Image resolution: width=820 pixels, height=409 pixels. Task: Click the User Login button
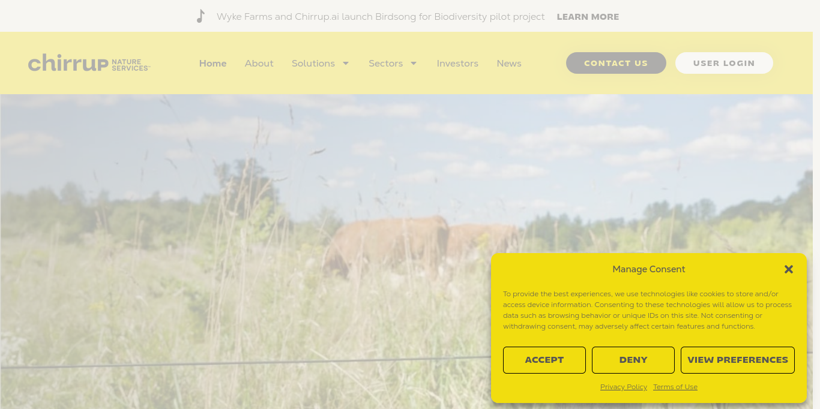click(x=724, y=63)
